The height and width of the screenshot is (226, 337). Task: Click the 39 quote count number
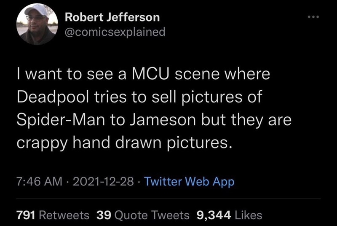103,215
